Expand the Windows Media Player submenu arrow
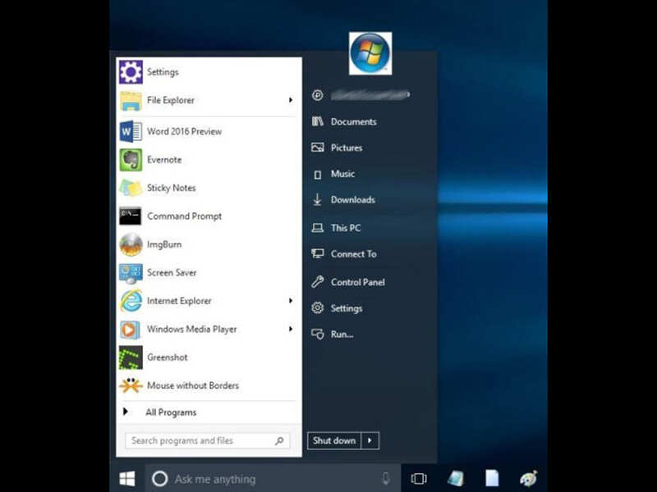 (291, 330)
